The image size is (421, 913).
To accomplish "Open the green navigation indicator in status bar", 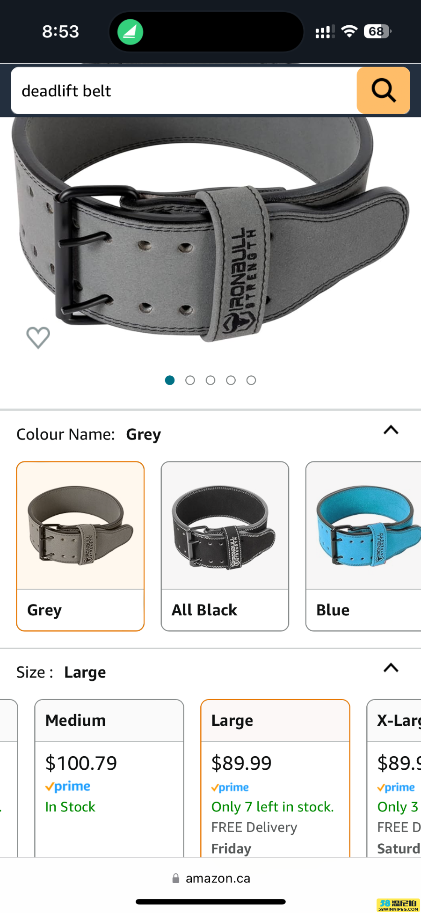I will [130, 32].
